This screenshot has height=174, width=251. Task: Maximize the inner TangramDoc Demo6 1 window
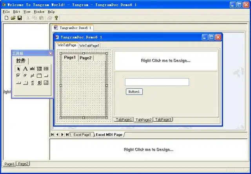pos(211,37)
